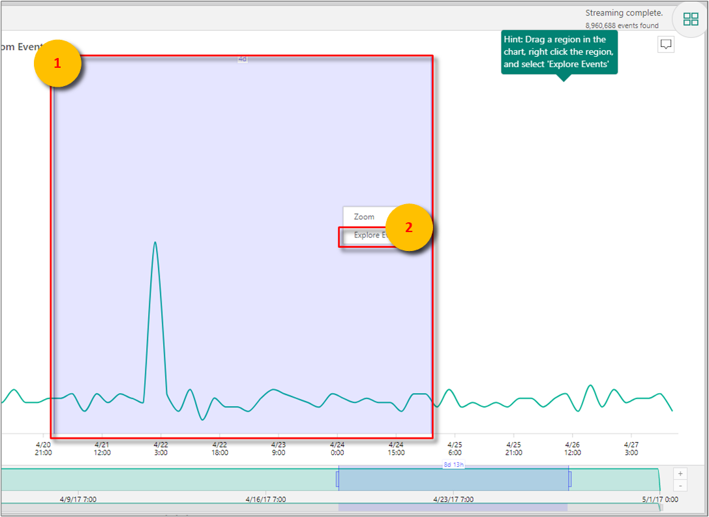
Task: Click the speech bubble hint icon
Action: [x=666, y=44]
